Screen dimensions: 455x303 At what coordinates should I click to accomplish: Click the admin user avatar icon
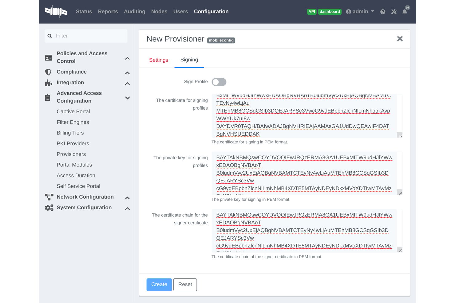pyautogui.click(x=348, y=12)
